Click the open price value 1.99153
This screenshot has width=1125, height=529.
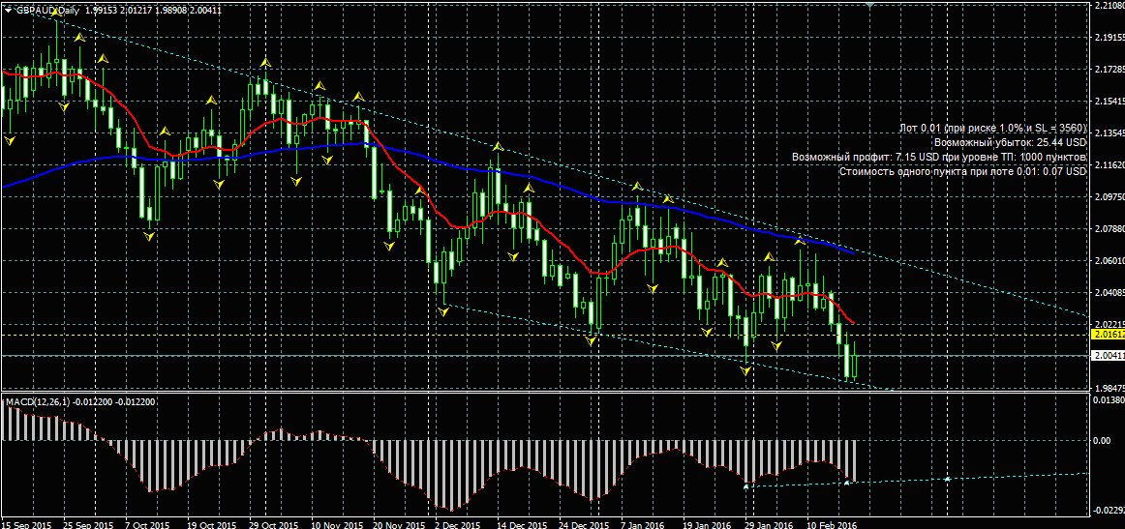(x=102, y=10)
